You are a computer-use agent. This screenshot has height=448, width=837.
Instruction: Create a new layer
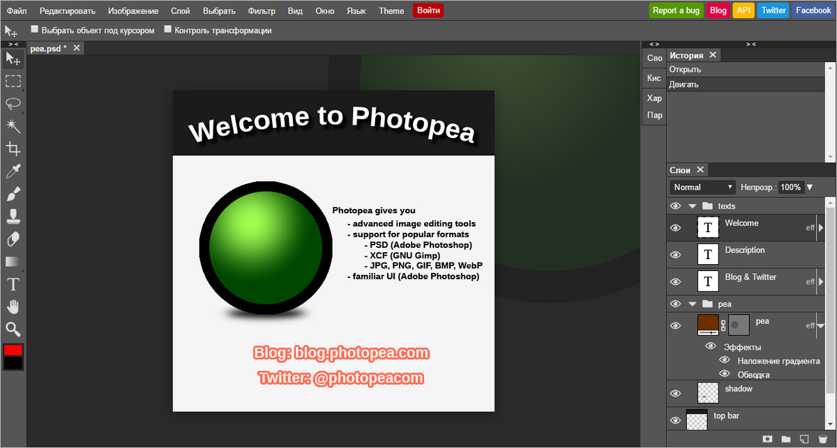pos(804,439)
